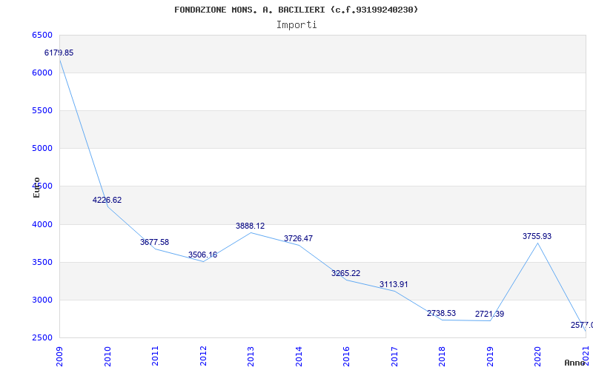Click the Anno x-axis title
593x370 pixels.
(575, 363)
